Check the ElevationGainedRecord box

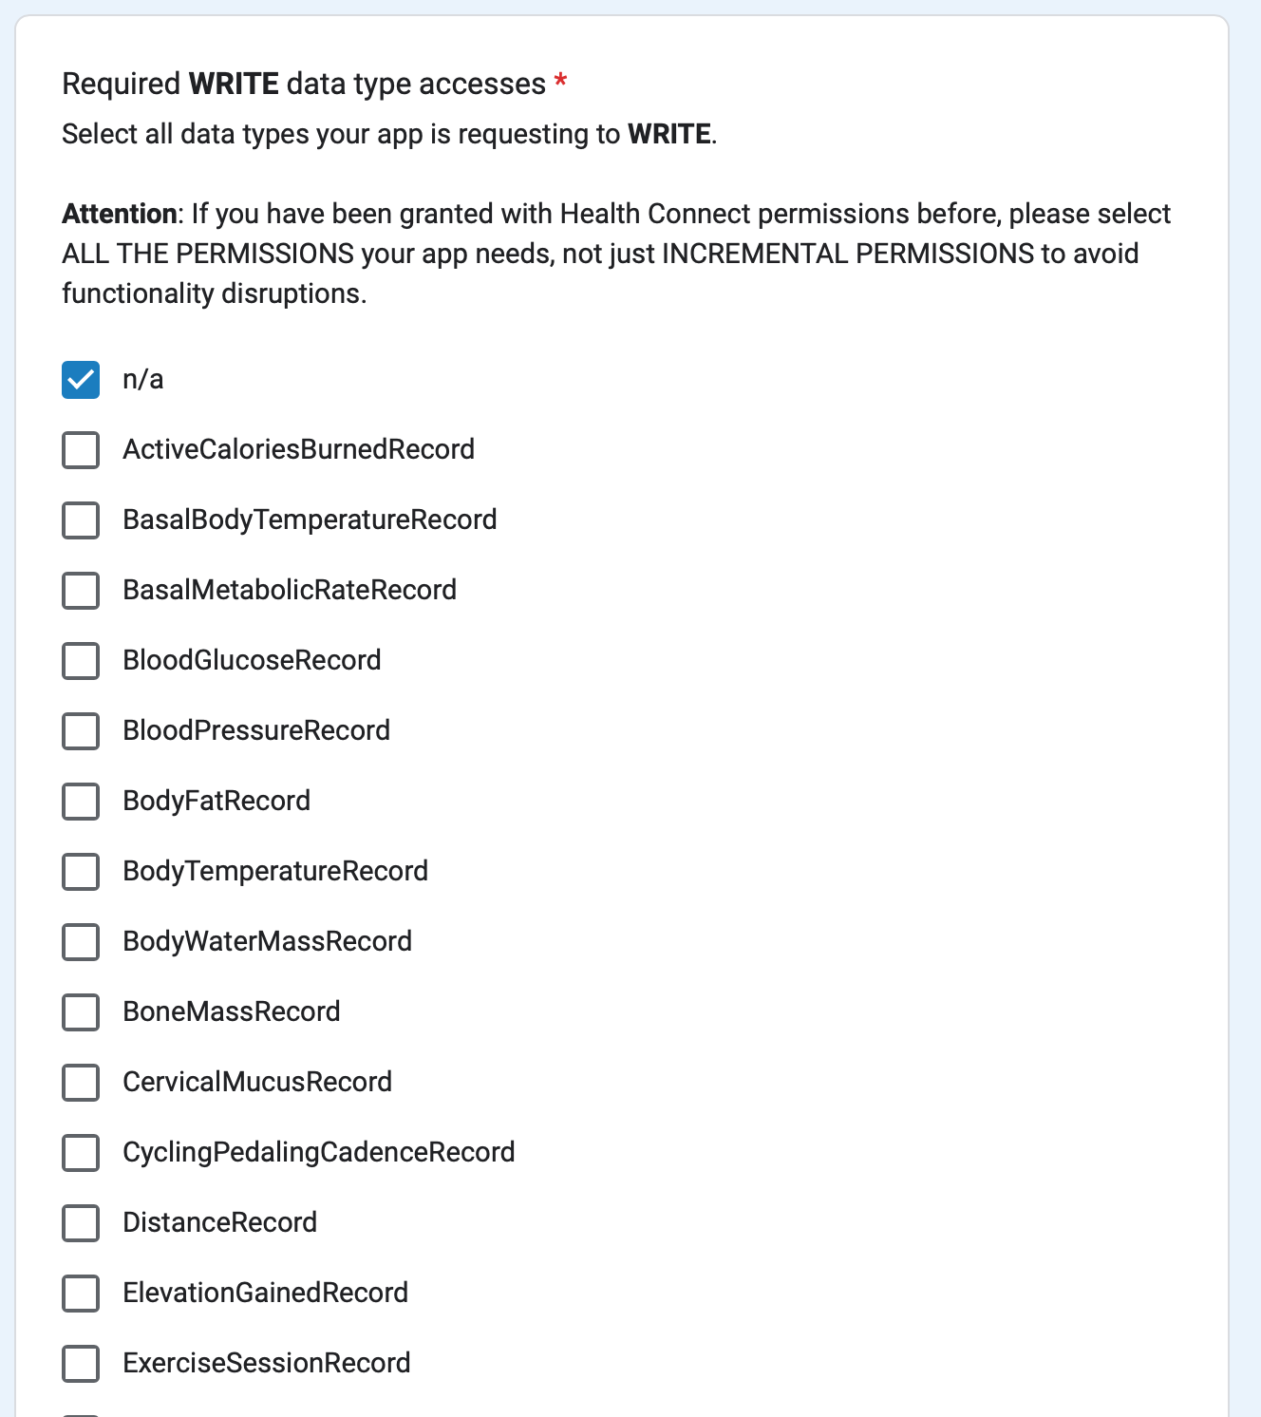[x=81, y=1294]
